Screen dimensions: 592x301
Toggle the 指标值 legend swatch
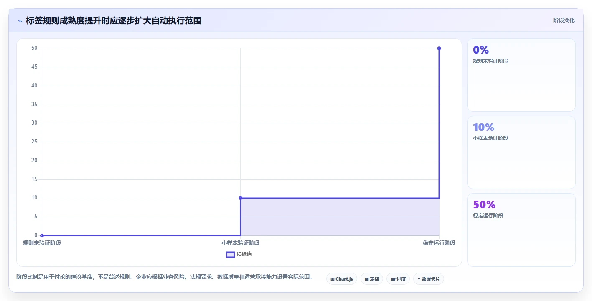[x=230, y=254]
